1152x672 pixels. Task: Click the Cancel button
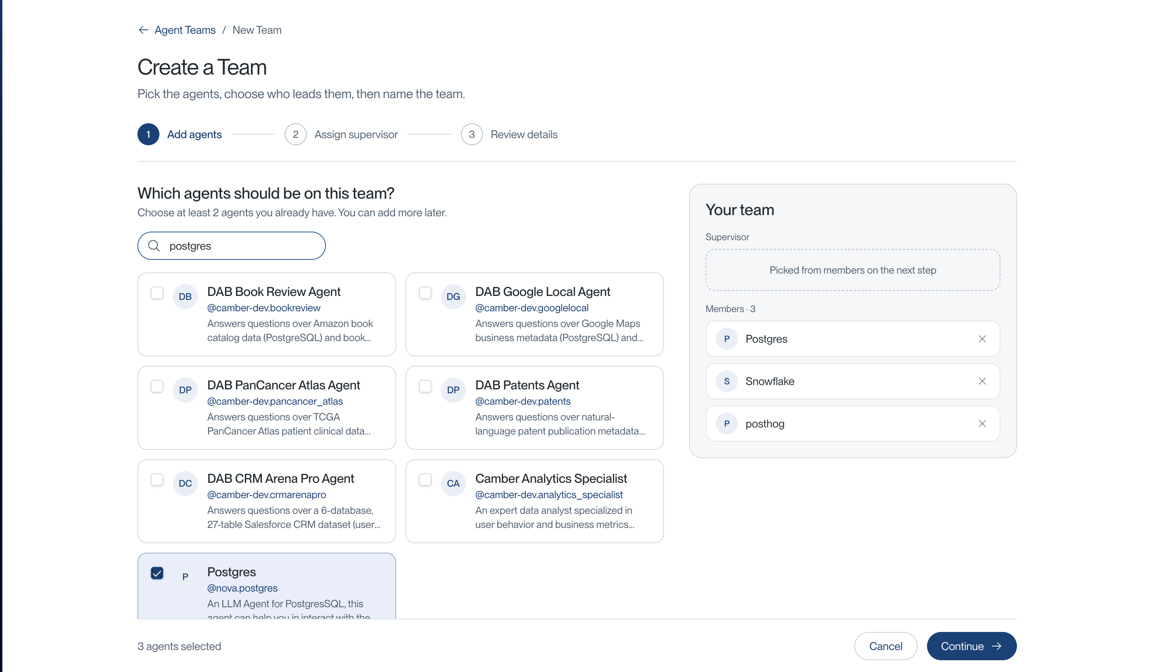[x=885, y=646]
